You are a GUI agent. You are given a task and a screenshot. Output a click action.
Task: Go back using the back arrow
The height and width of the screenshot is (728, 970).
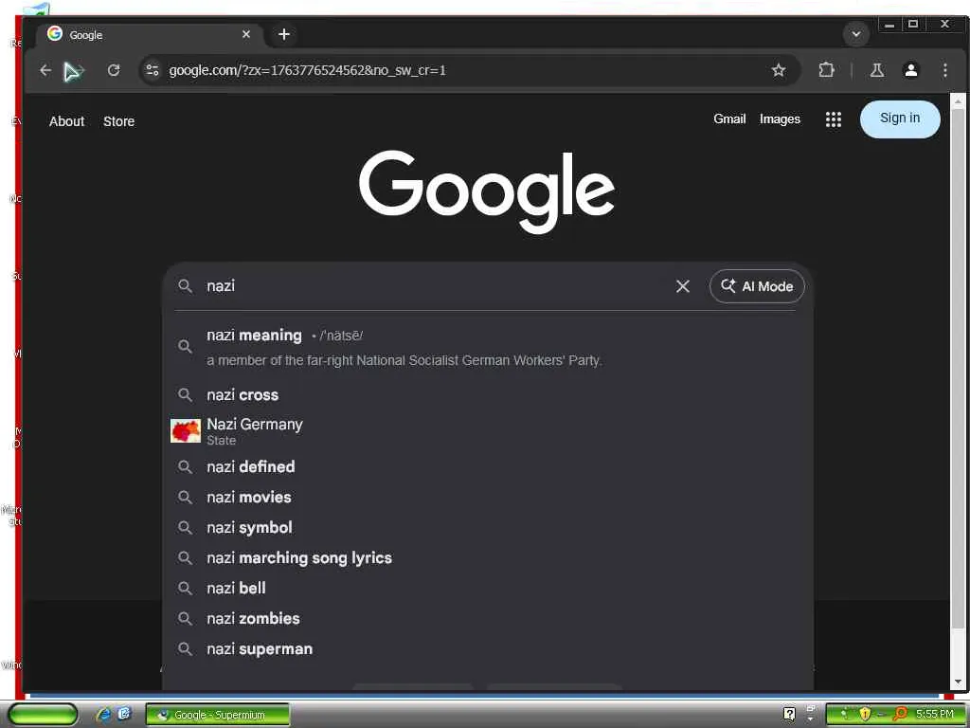click(x=45, y=70)
